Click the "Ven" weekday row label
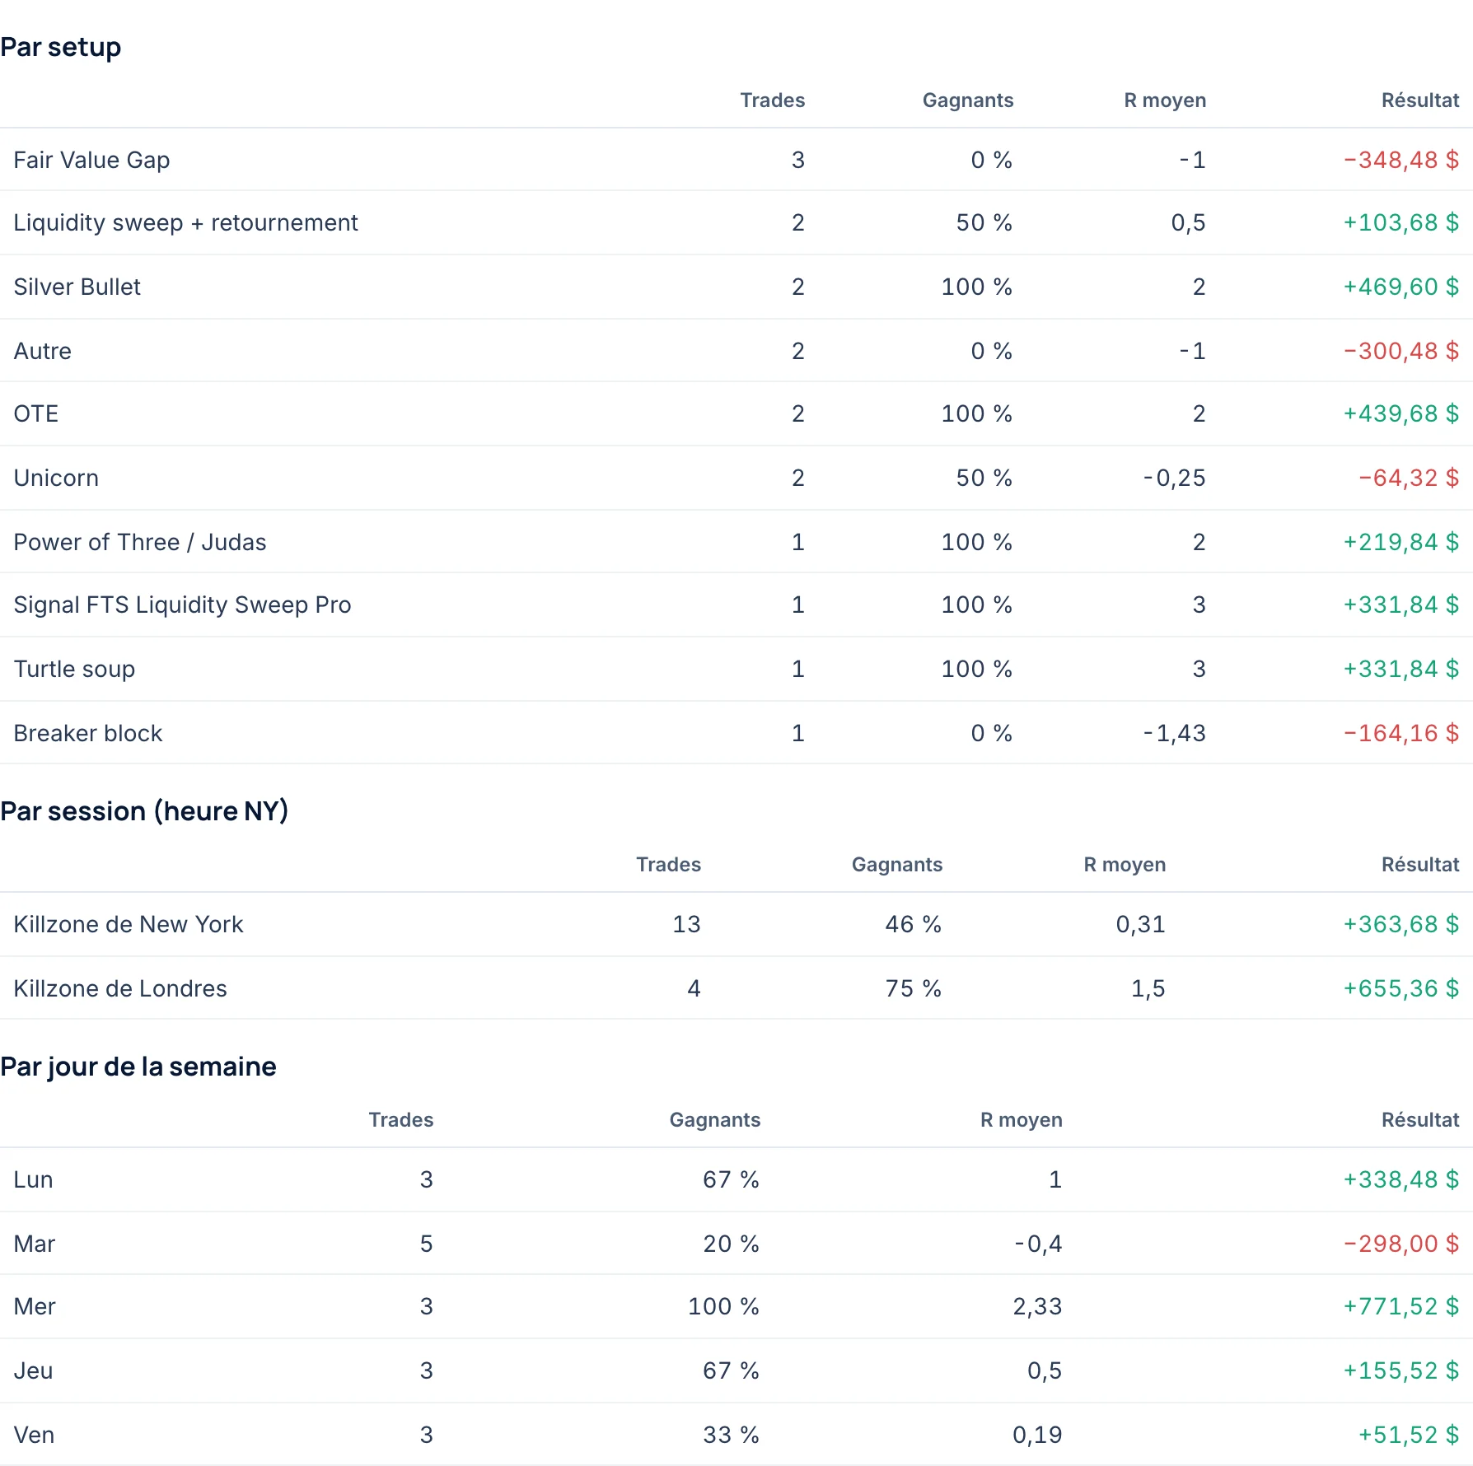 click(x=34, y=1435)
